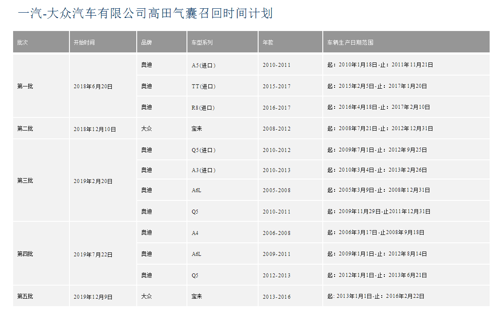This screenshot has height=331, width=494.
Task: Click date range starting 2010年3月4日
Action: 377,170
